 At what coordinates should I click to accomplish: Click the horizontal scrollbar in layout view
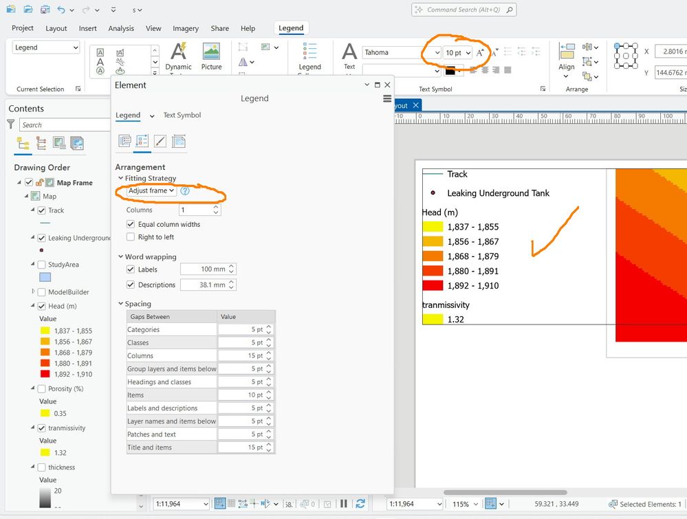(505, 492)
